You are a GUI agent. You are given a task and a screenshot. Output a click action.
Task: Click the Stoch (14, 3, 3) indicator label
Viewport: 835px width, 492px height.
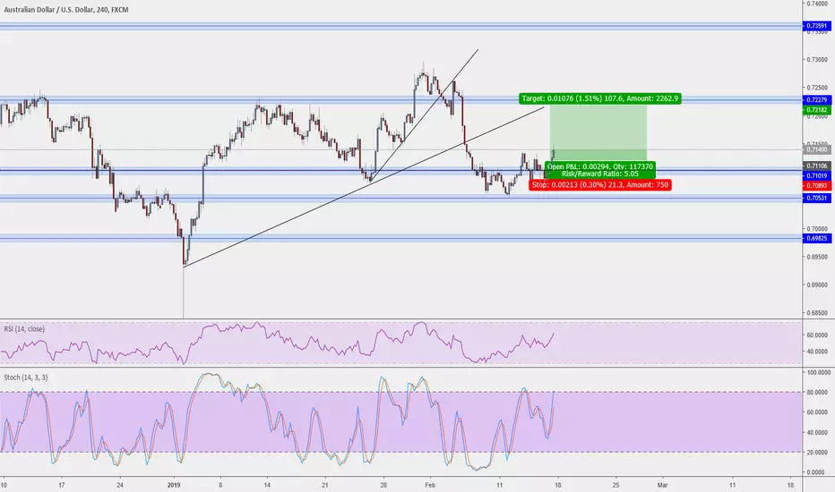tap(26, 377)
